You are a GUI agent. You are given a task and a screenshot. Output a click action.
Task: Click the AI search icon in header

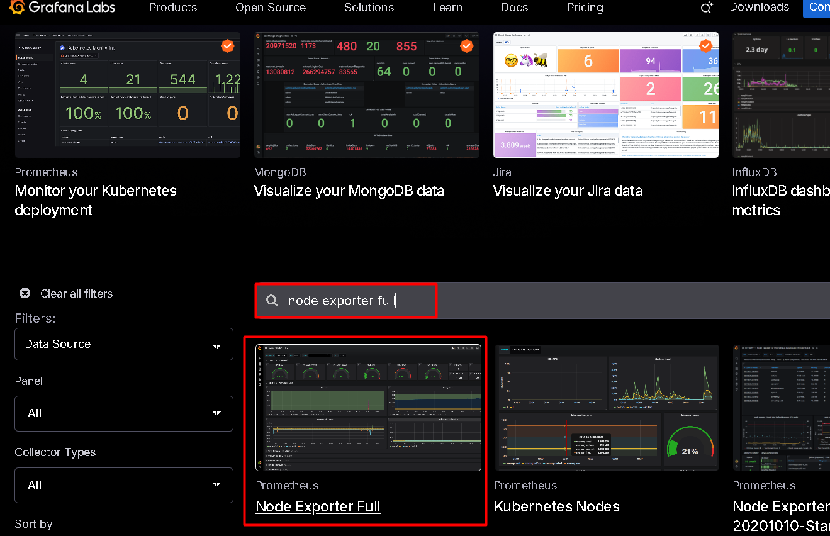coord(707,8)
